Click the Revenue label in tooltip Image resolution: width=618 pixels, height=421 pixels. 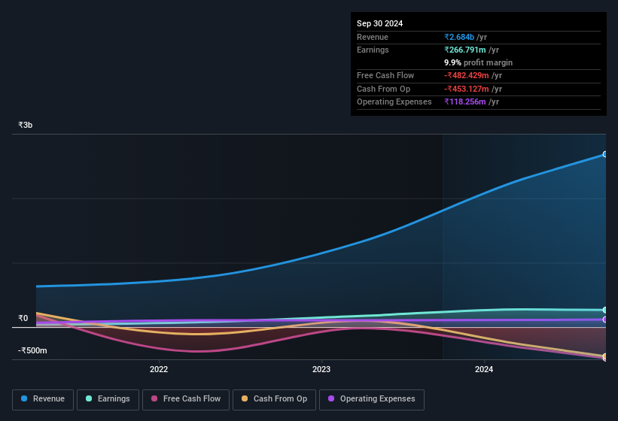point(373,37)
